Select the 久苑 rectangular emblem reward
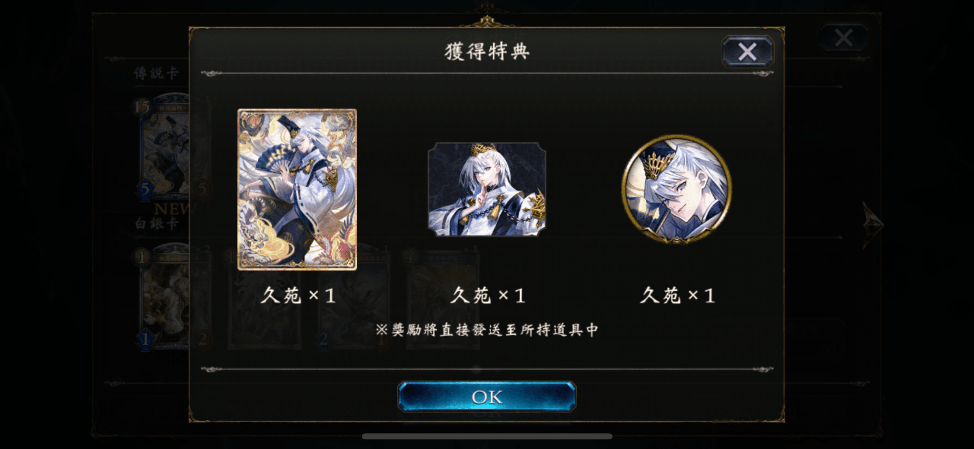 (487, 189)
